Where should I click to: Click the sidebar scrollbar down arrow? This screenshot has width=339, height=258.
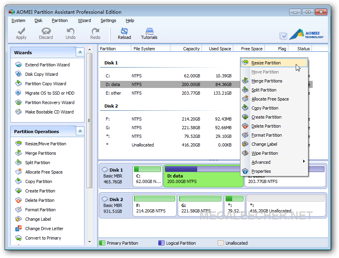click(90, 242)
